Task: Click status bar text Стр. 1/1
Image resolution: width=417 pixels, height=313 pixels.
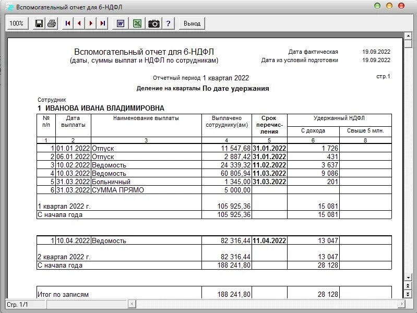Action: [x=17, y=305]
